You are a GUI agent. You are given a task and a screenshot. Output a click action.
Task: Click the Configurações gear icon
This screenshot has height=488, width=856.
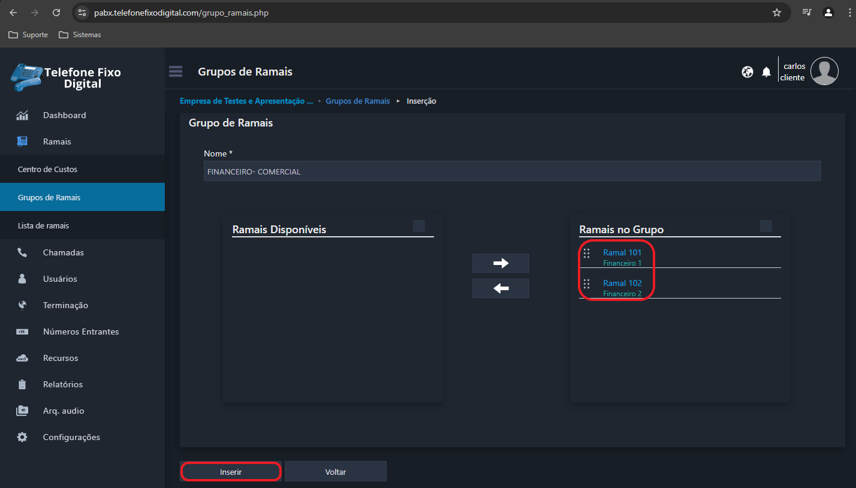point(22,437)
